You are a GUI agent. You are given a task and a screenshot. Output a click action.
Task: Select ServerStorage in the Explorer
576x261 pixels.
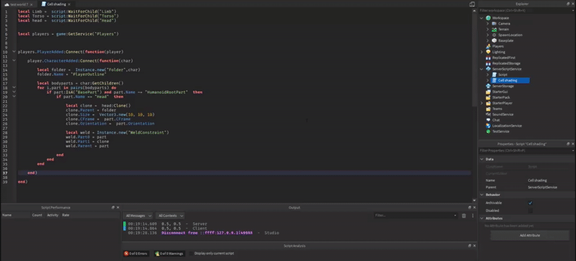tap(503, 86)
